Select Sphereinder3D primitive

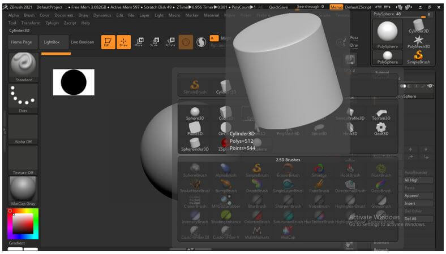(x=195, y=144)
